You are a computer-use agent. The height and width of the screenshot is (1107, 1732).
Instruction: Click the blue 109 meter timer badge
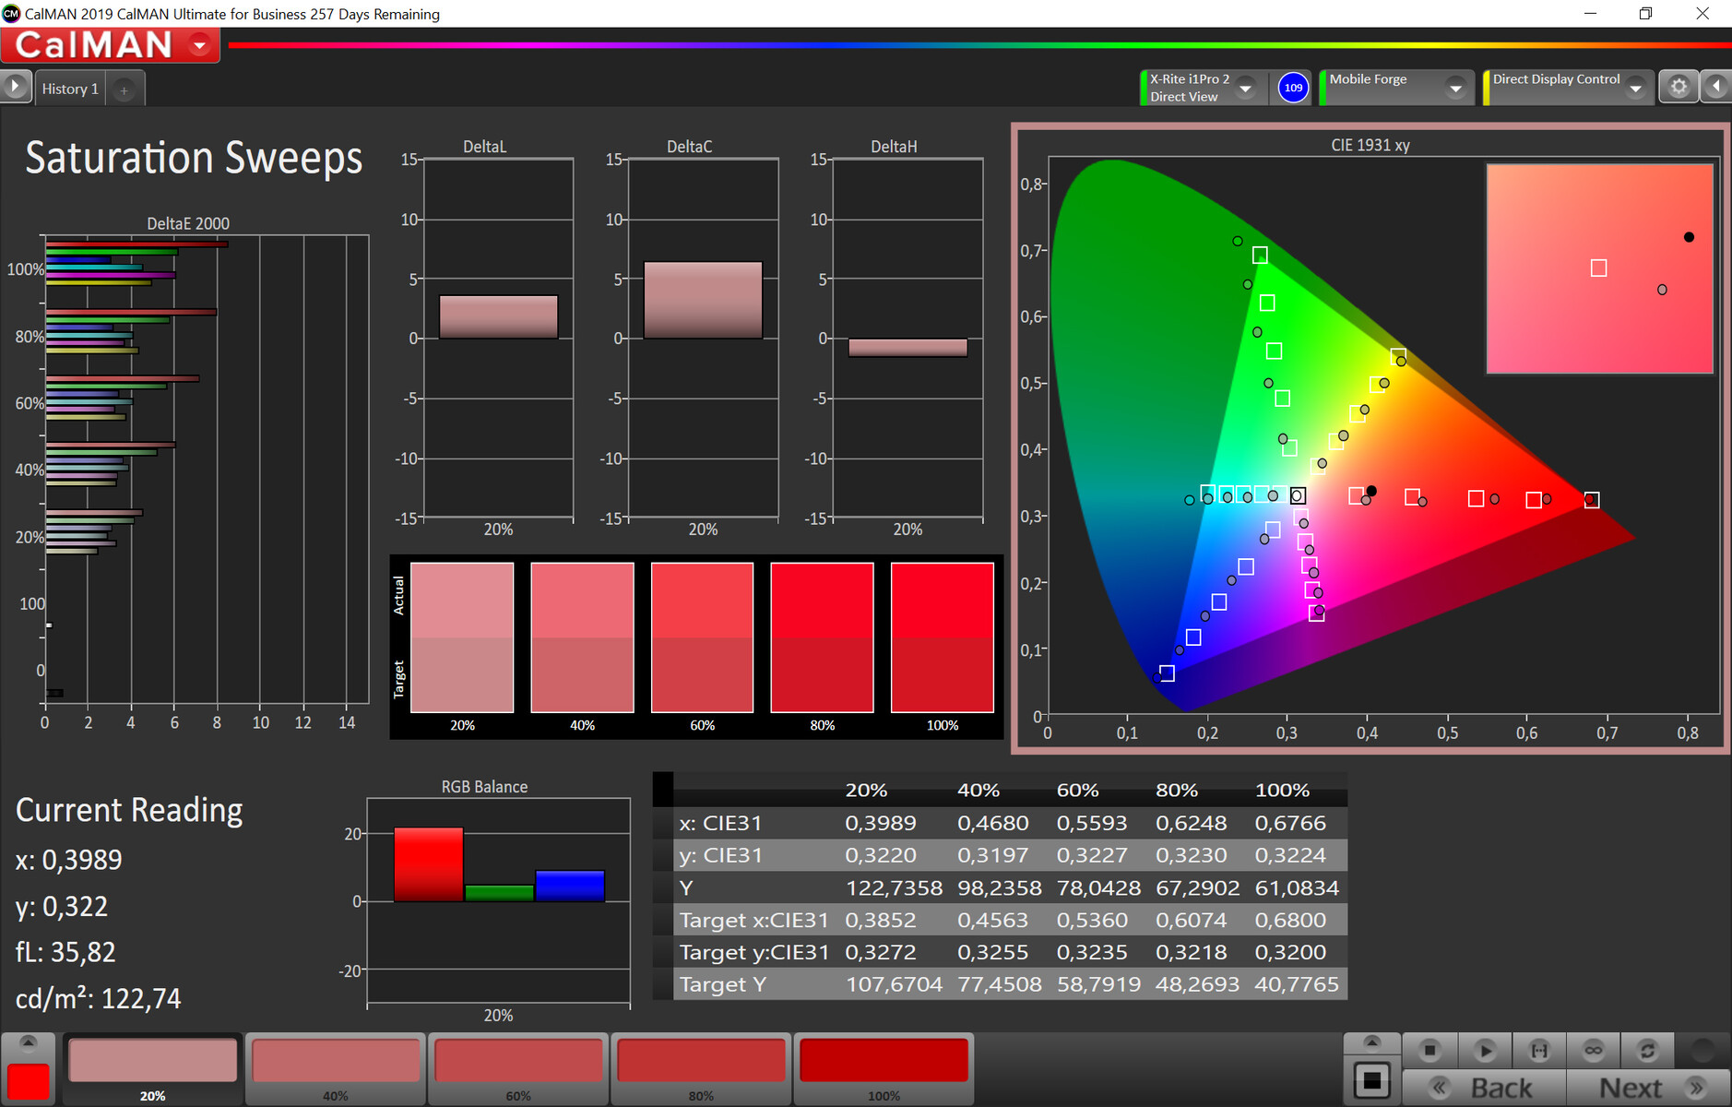click(1293, 88)
